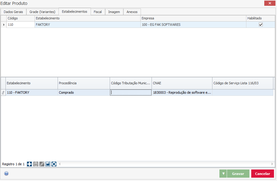Click the right arrow of horizontal scrollbar
The width and height of the screenshot is (277, 181).
point(272,164)
